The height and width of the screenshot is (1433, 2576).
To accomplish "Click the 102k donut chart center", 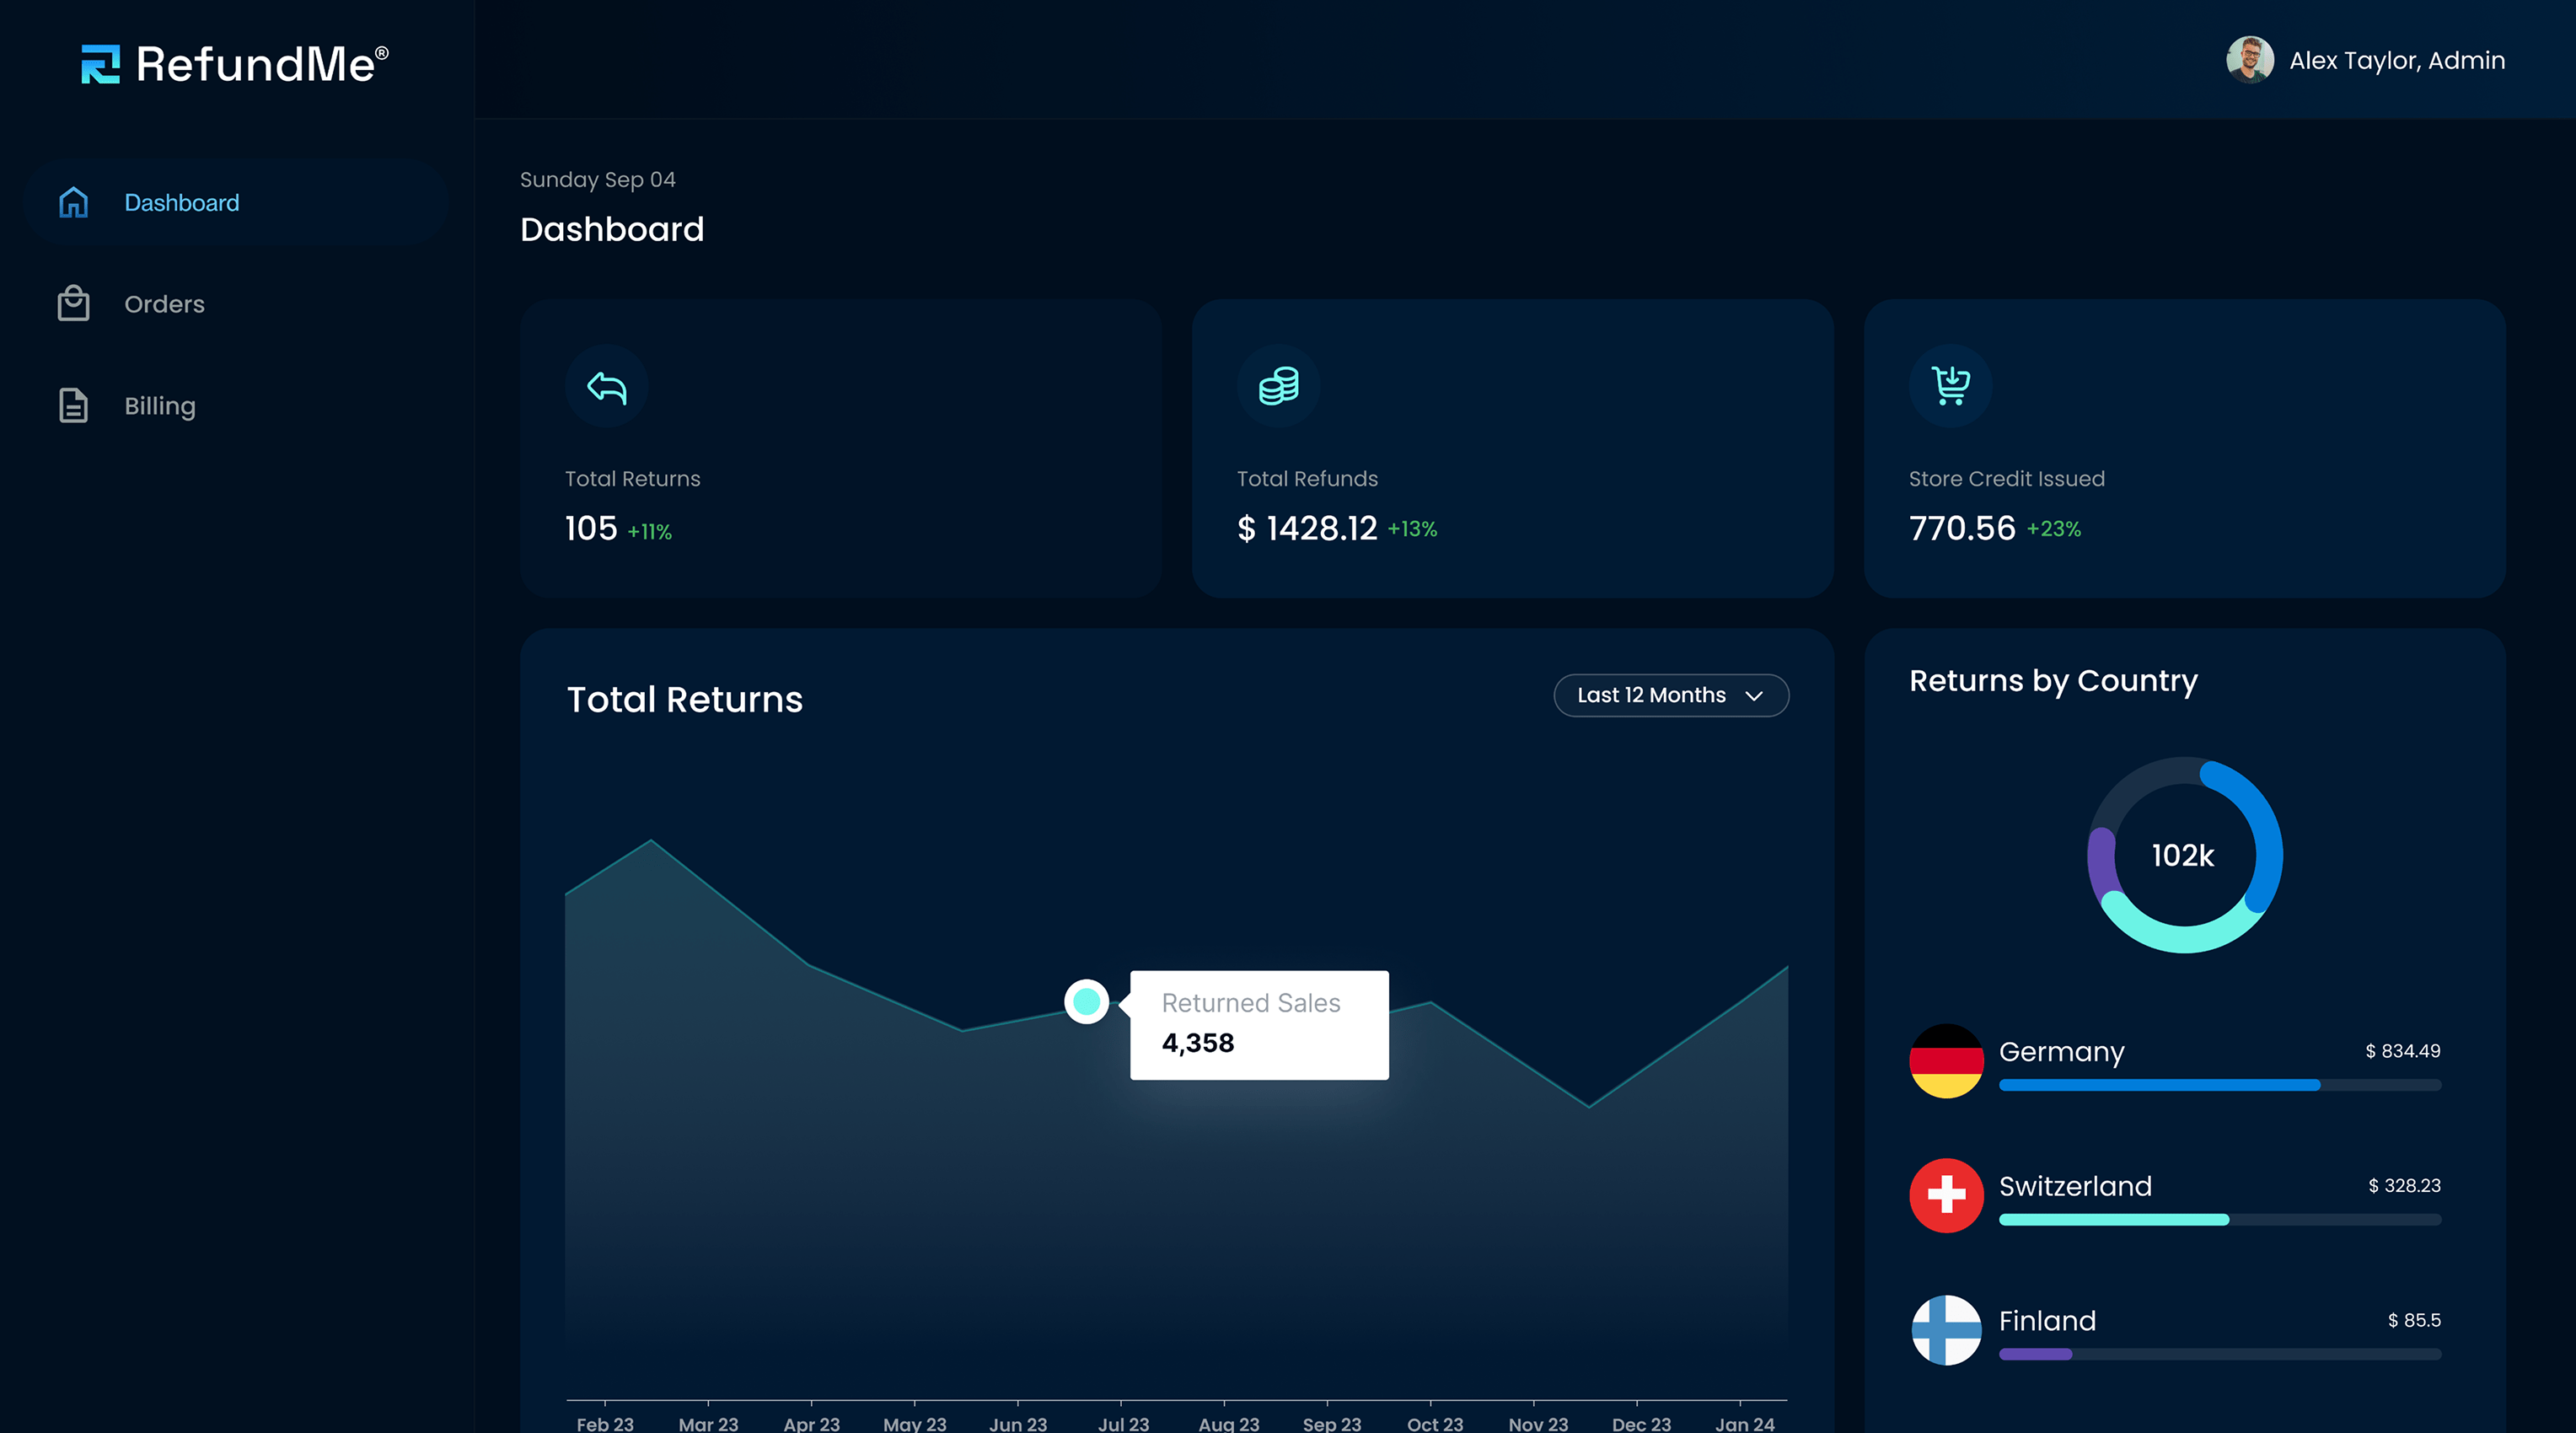I will point(2183,856).
